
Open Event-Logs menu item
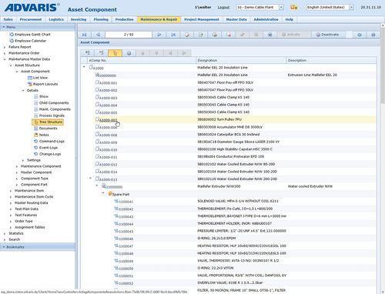tap(49, 148)
